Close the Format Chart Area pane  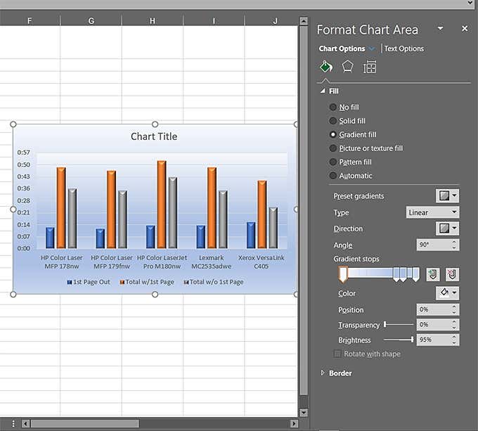[x=465, y=29]
